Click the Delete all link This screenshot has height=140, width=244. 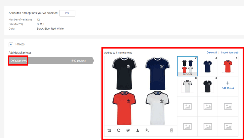pyautogui.click(x=212, y=53)
